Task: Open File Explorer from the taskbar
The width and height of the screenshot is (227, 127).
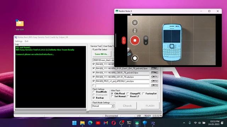Action: (x=82, y=123)
